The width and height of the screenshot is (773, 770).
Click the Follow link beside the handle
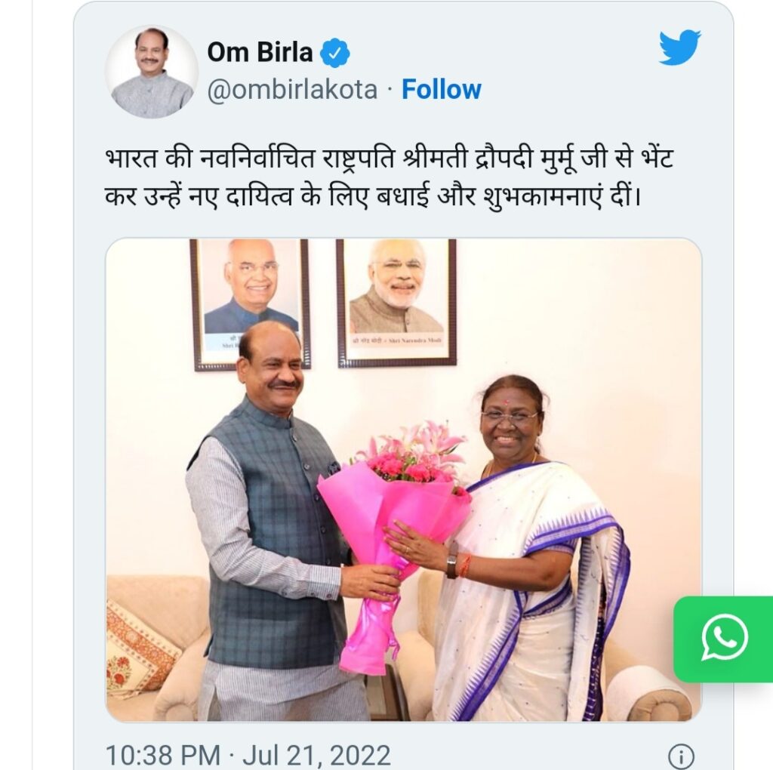pos(441,90)
